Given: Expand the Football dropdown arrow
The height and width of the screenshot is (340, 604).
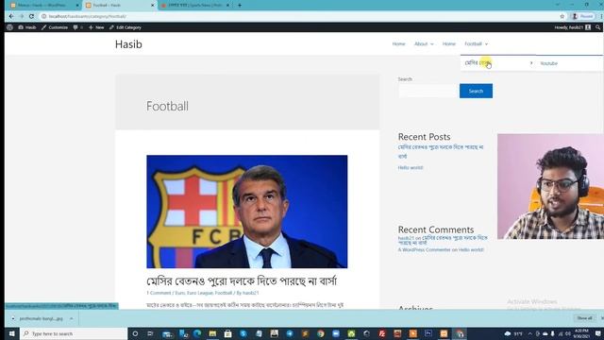Looking at the screenshot, I should [486, 44].
